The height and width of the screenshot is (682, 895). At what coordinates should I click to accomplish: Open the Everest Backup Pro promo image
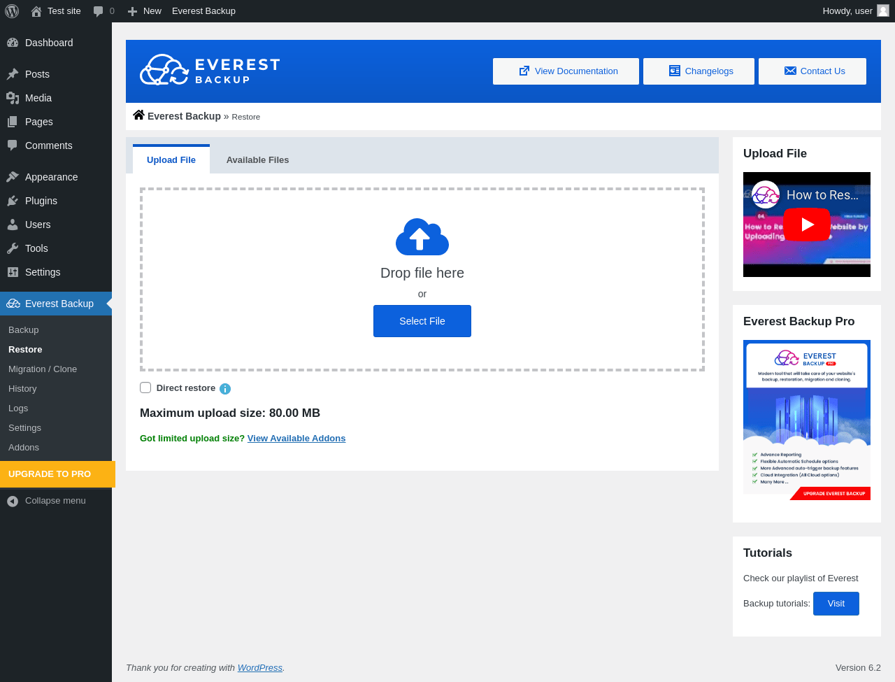click(x=807, y=420)
